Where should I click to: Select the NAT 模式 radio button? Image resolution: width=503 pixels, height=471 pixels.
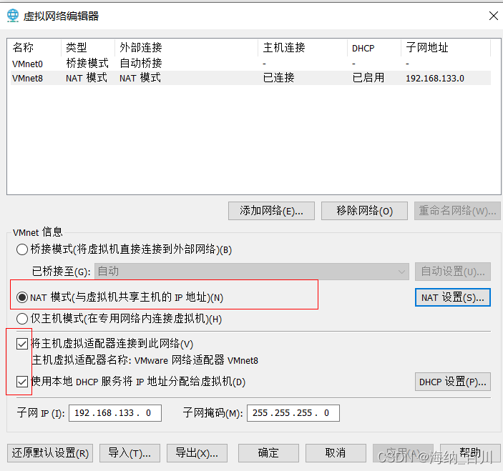click(22, 297)
